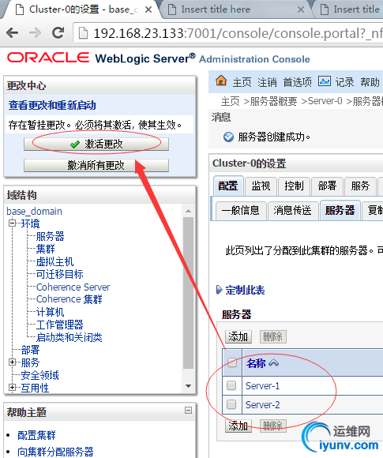
Task: Click the 激活更改 button
Action: point(96,144)
